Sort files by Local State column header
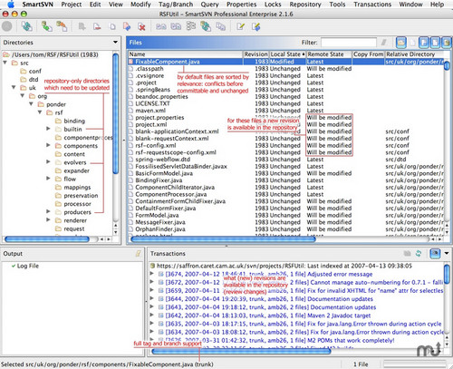Screen dimensions: 453x369 (287, 54)
